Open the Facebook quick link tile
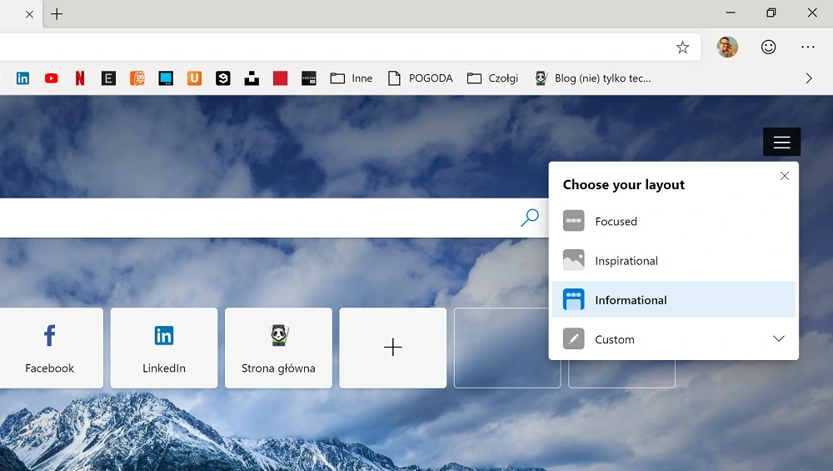Screen dimensions: 833x471 (x=50, y=348)
